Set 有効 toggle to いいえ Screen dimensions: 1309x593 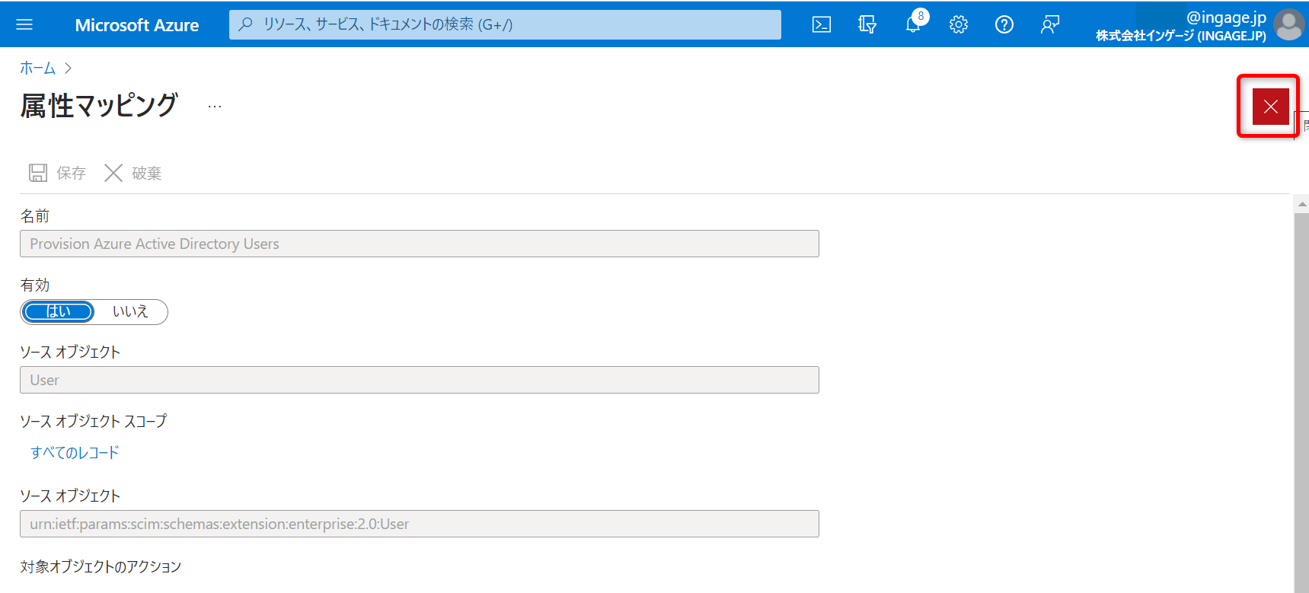point(130,311)
